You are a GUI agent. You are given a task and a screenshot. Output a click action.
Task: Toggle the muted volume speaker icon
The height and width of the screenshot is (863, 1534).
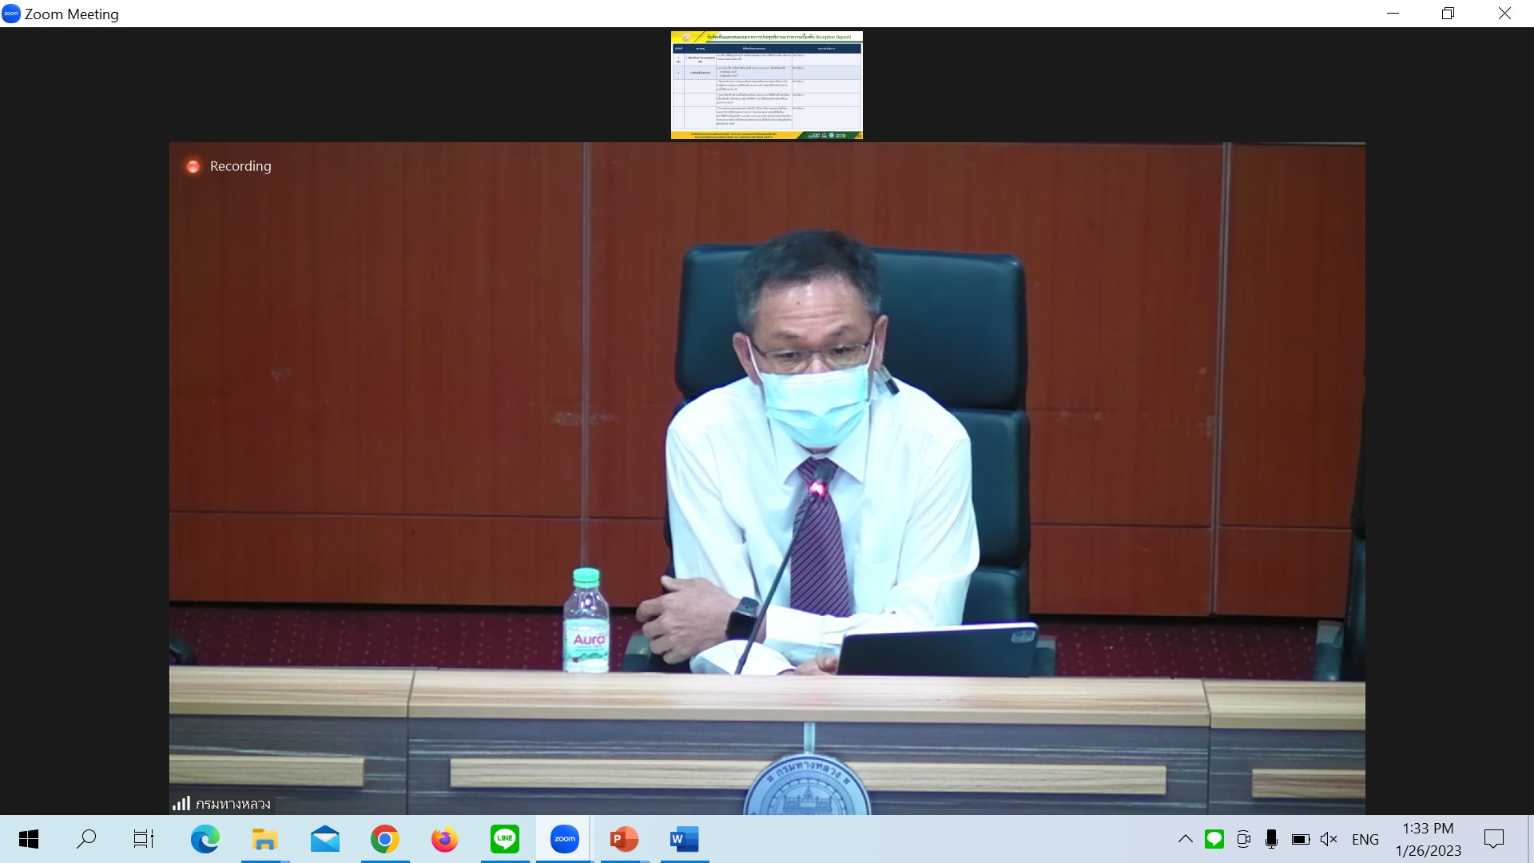(1329, 839)
